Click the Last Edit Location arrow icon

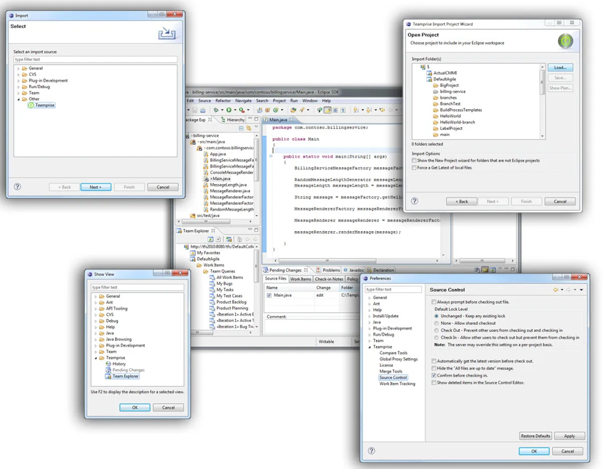tap(382, 110)
